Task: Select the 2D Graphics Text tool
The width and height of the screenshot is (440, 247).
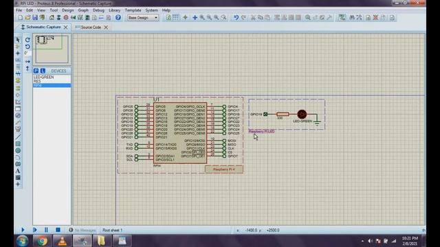Action: (18, 171)
